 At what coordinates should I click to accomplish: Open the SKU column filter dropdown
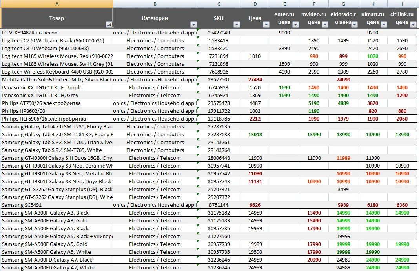pos(237,25)
